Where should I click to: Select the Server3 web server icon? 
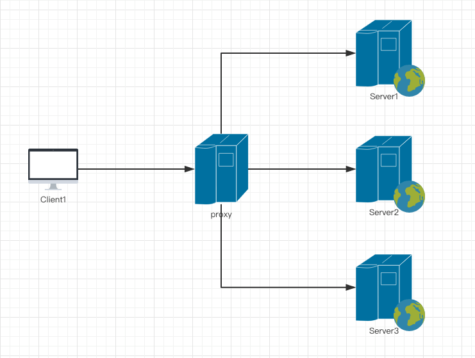coord(390,292)
